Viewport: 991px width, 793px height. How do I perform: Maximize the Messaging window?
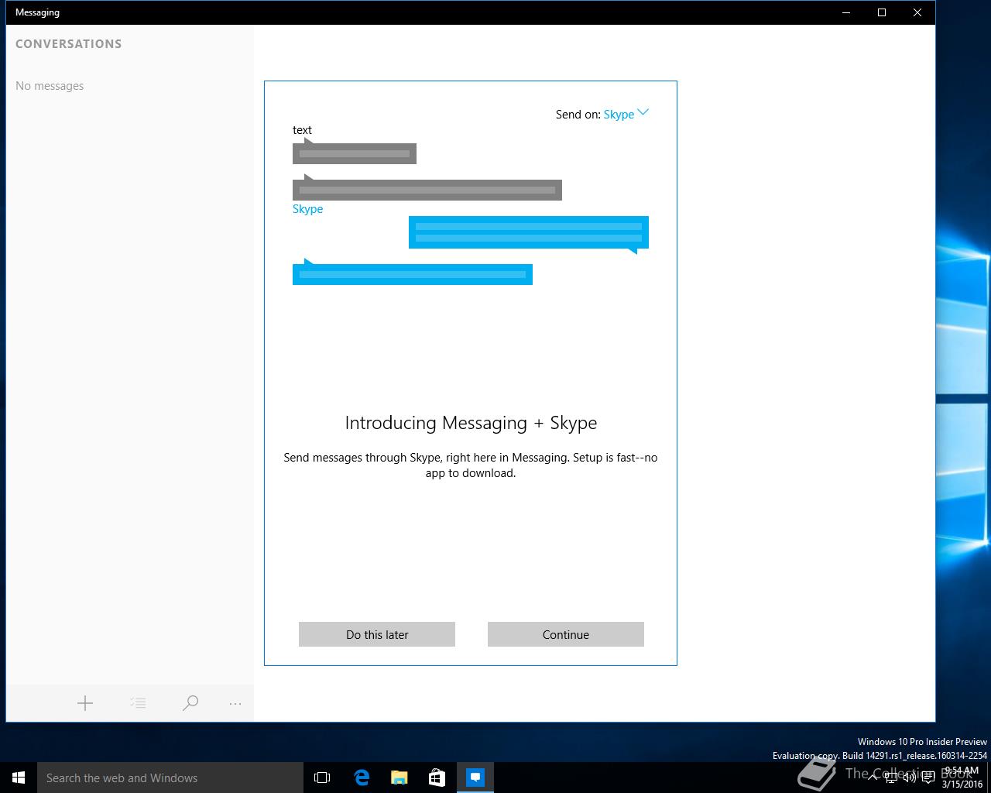click(882, 12)
